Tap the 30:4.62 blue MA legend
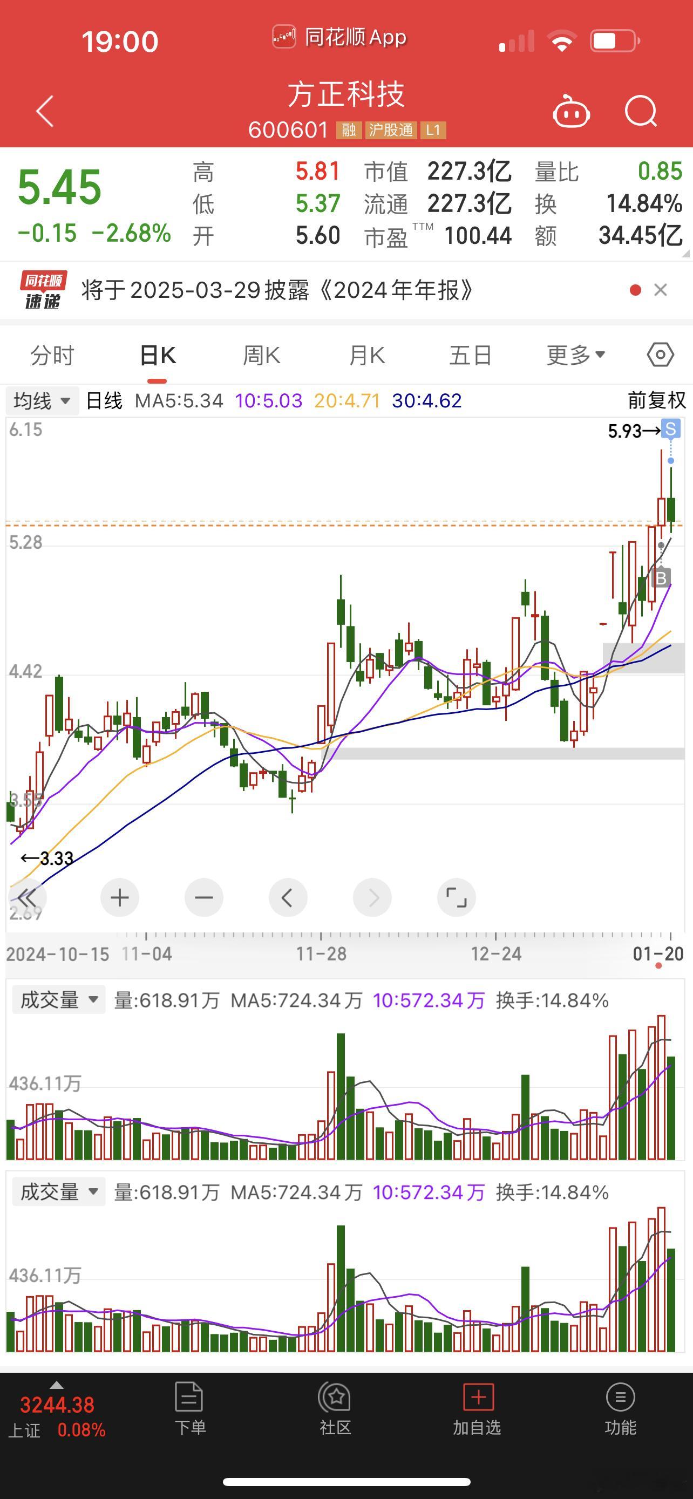Viewport: 693px width, 1499px height. (426, 401)
